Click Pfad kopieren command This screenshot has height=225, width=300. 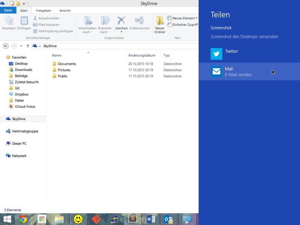click(46, 25)
